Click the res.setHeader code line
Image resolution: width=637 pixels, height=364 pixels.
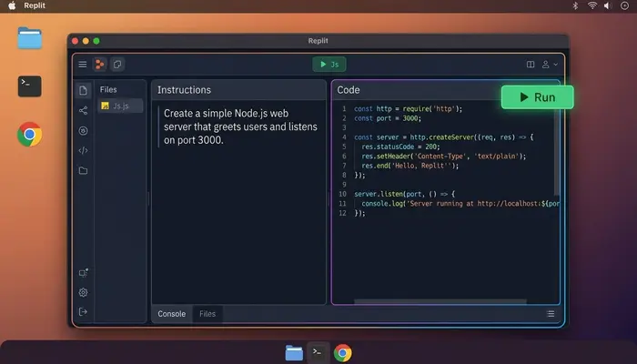pos(444,156)
